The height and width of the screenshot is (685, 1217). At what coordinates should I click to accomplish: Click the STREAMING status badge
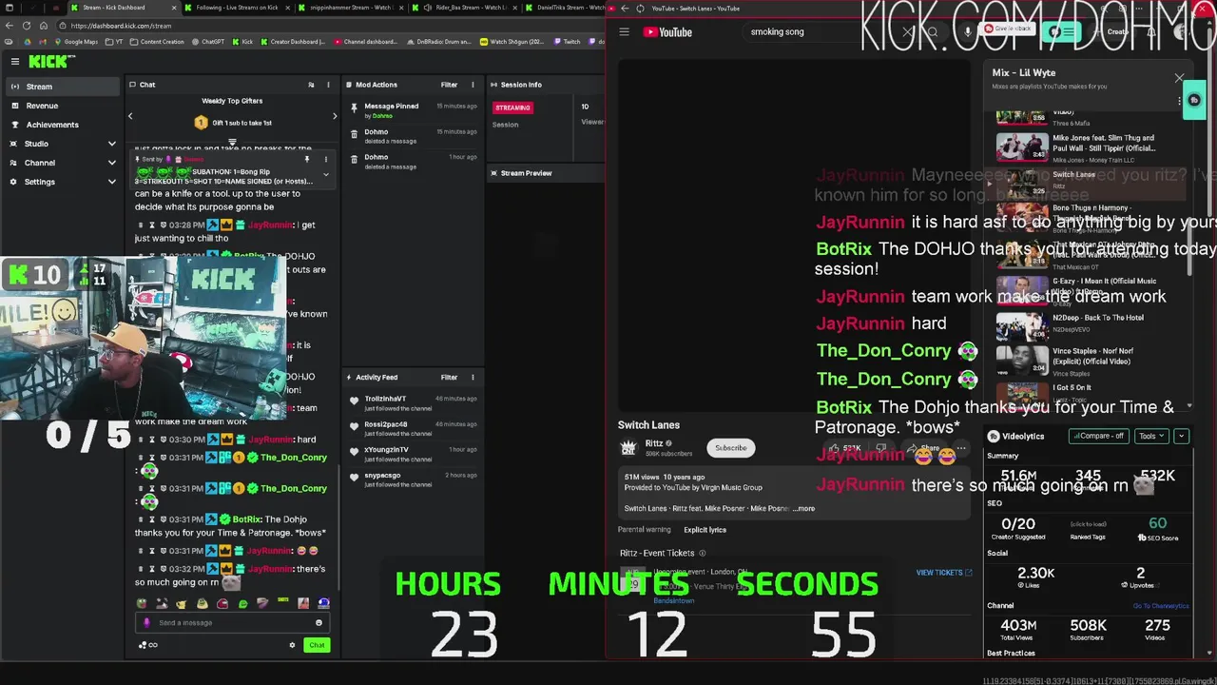[x=512, y=108]
